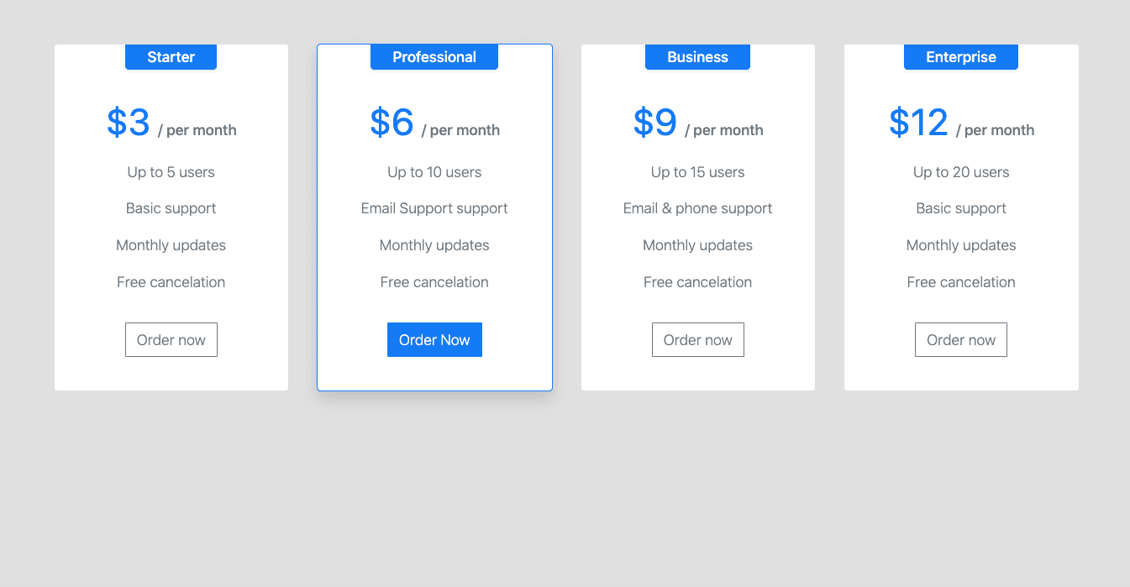Click the $12 price on the Enterprise card

(918, 122)
